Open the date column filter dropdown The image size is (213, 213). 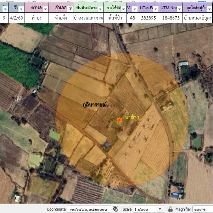click(x=21, y=9)
